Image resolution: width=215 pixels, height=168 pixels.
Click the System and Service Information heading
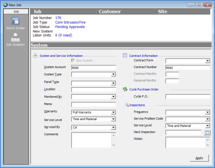(x=61, y=56)
